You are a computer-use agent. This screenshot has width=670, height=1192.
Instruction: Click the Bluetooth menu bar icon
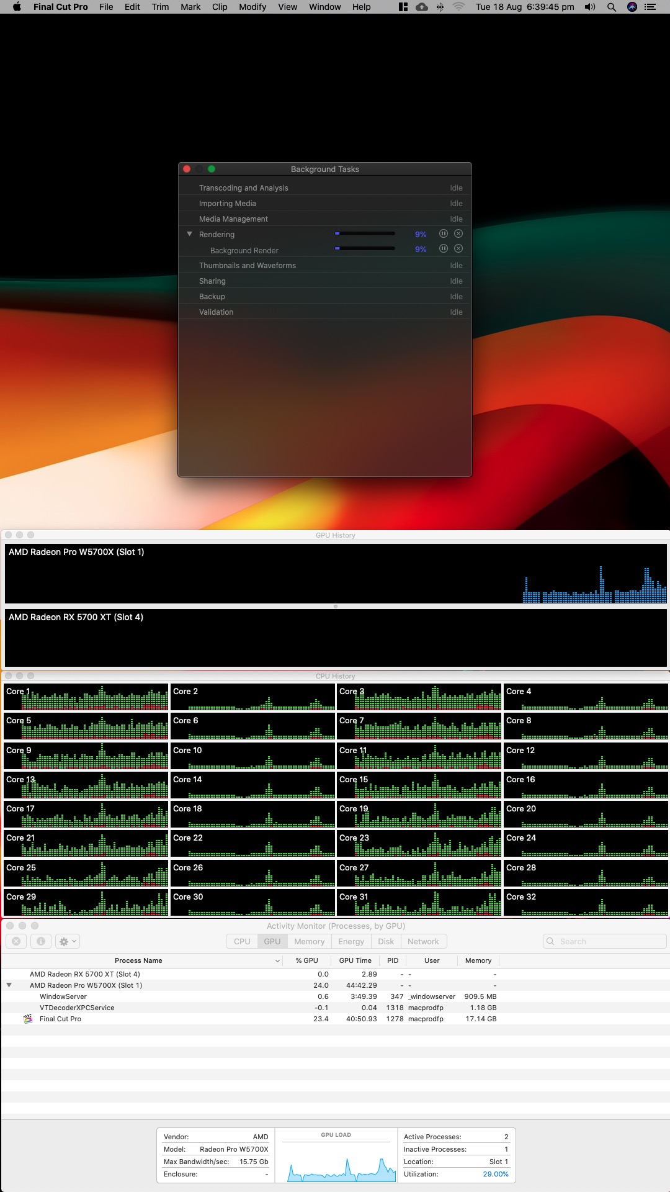(440, 7)
